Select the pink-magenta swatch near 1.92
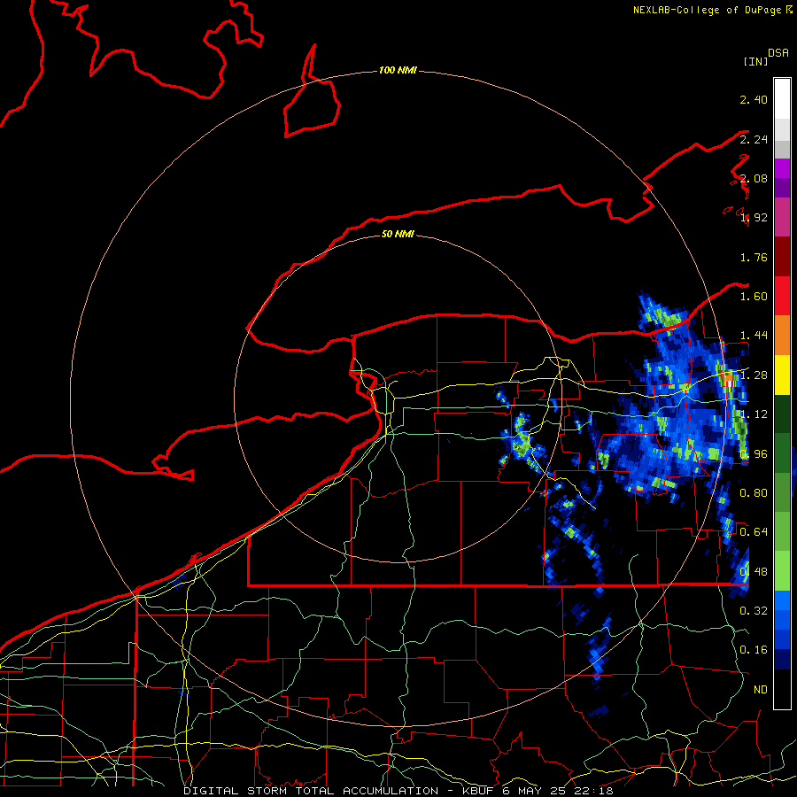The height and width of the screenshot is (797, 797). point(782,217)
